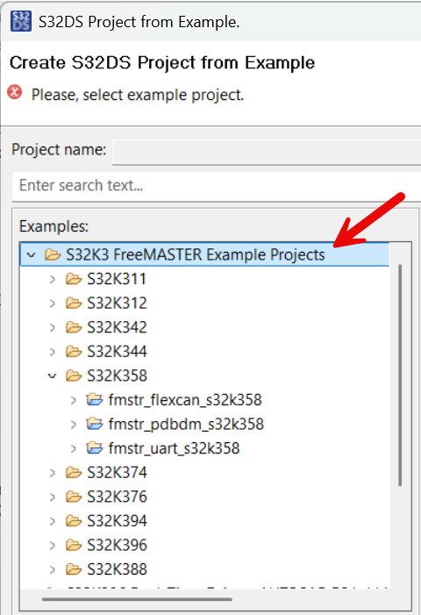Click the S32K342 folder icon
421x615 pixels.
tap(74, 327)
